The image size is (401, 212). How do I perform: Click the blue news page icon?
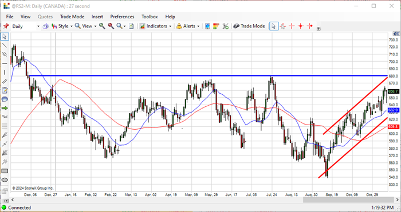point(207,26)
